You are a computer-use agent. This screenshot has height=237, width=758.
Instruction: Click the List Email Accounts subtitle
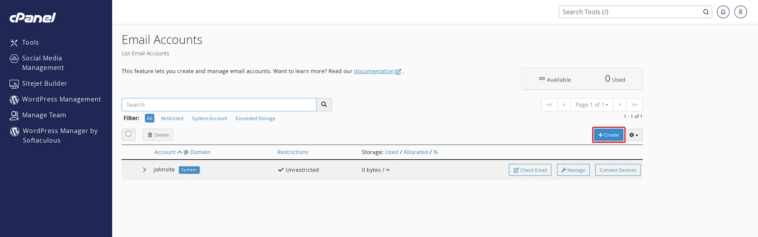click(145, 54)
